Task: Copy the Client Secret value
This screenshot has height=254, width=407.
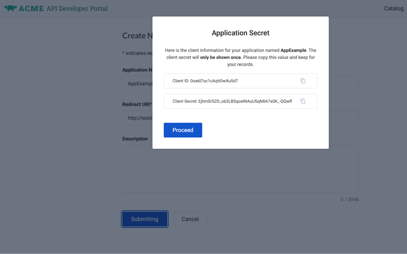Action: tap(303, 101)
